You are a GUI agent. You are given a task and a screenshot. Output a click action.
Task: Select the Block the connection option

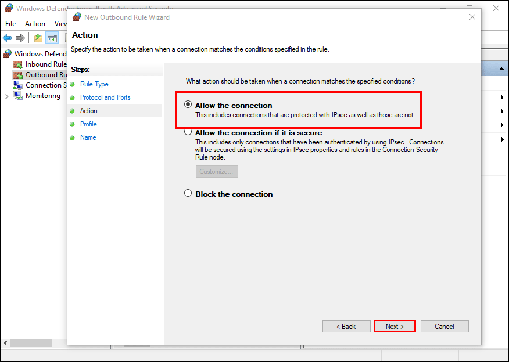[x=188, y=193]
